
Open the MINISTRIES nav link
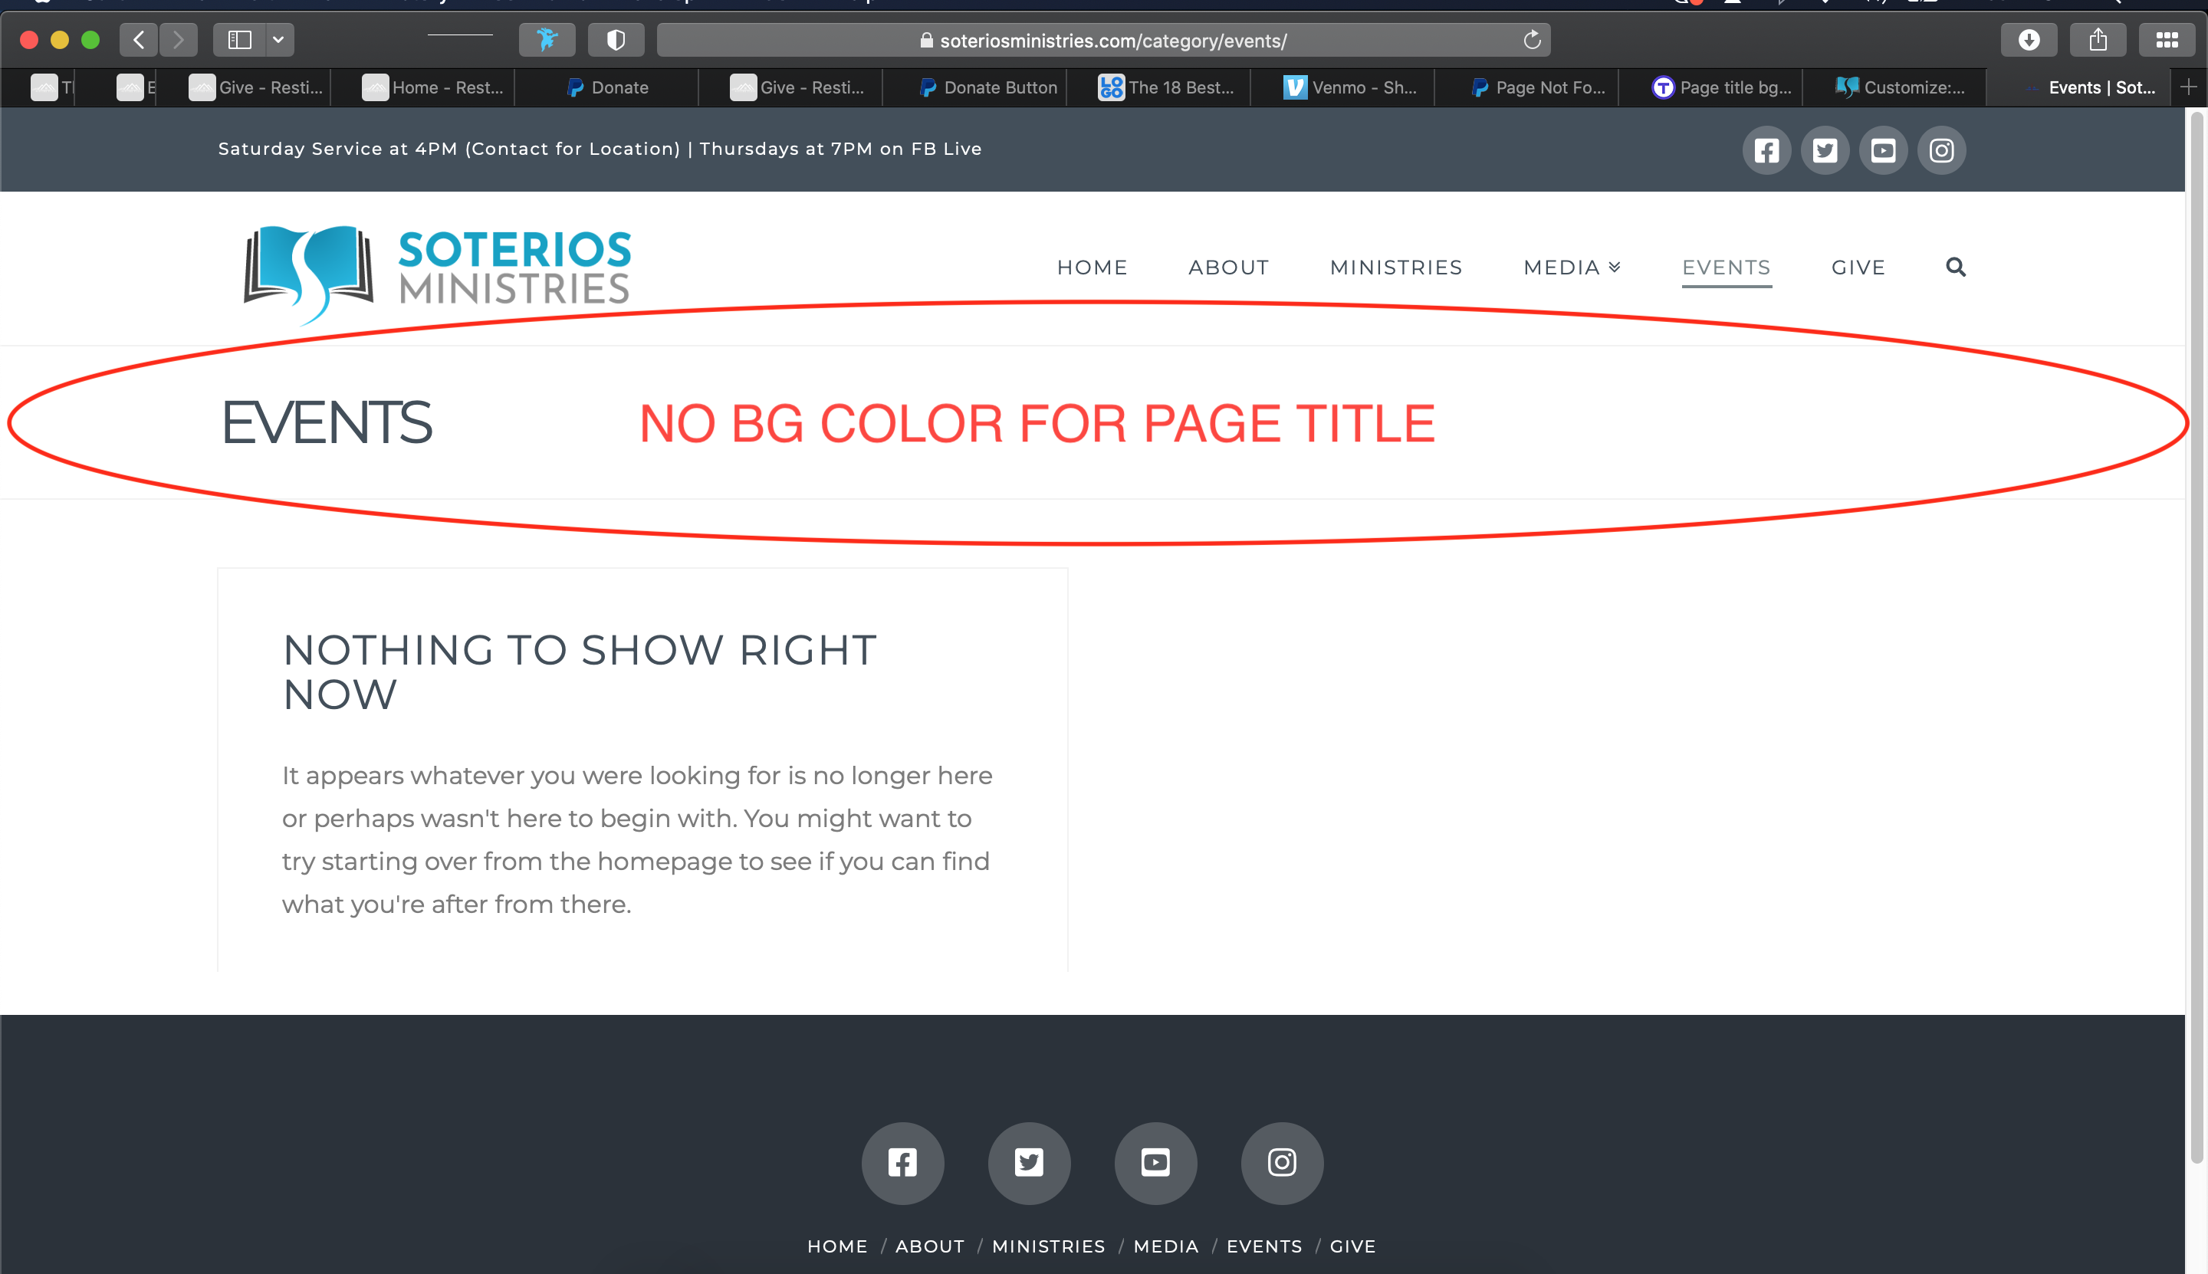tap(1396, 267)
